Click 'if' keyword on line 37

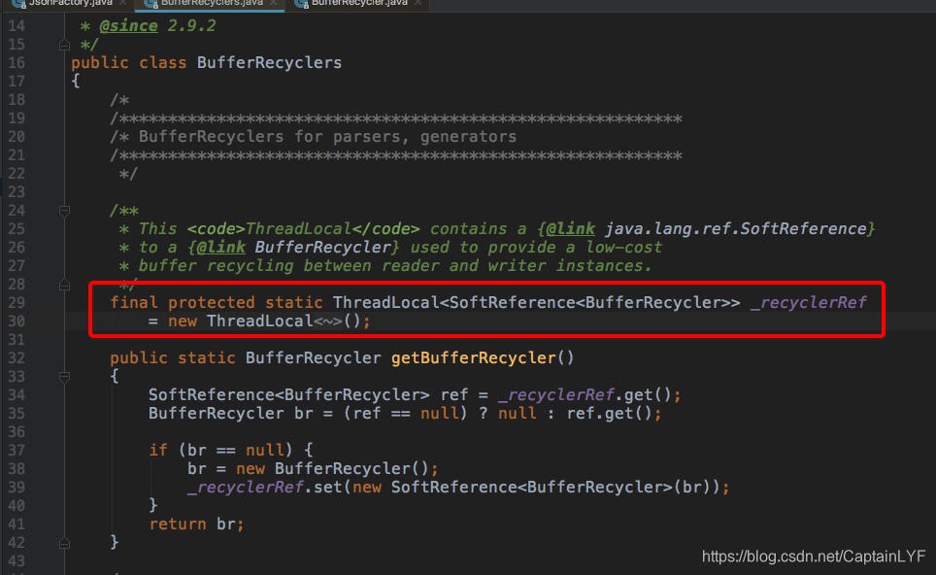[158, 451]
